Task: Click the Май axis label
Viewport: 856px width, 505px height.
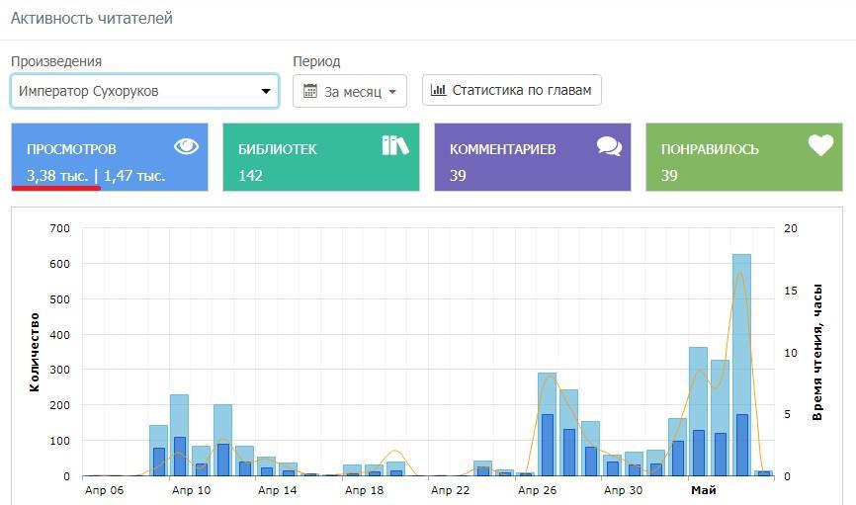Action: click(704, 490)
